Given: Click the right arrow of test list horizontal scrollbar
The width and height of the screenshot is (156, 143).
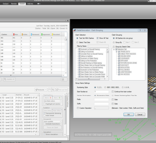Looking at the screenshot, I should click(x=105, y=79).
